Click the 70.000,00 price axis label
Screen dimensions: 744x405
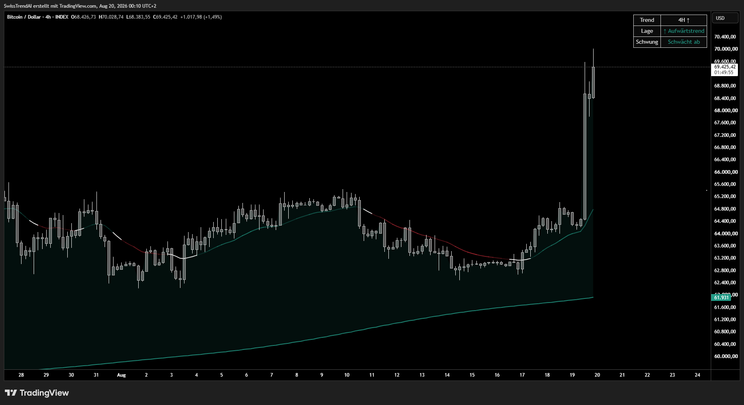726,49
